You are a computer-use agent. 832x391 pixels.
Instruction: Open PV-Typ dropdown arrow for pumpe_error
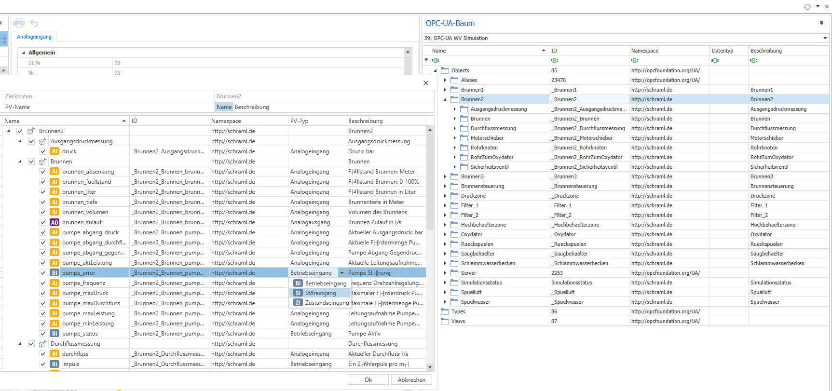click(x=341, y=273)
